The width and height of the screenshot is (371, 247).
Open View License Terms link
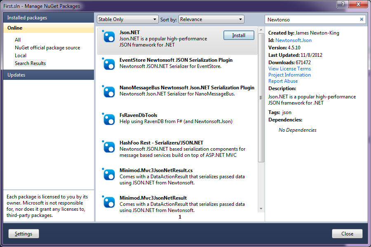coord(289,69)
